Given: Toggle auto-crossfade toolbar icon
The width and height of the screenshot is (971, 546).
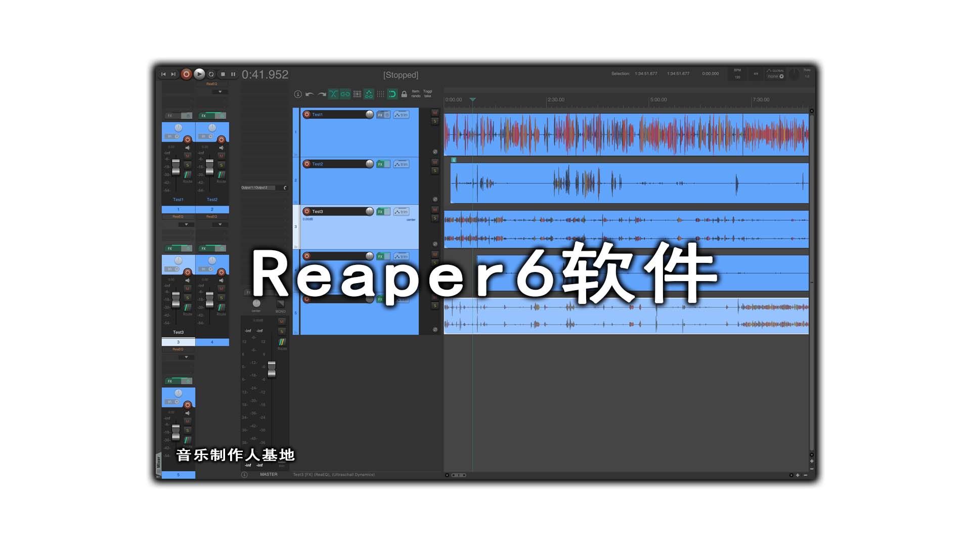Looking at the screenshot, I should pos(333,94).
